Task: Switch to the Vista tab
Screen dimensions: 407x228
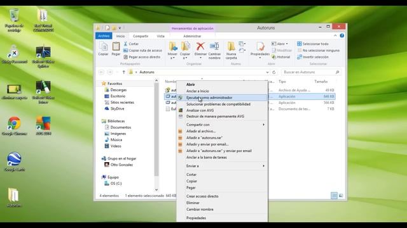Action: coord(160,36)
